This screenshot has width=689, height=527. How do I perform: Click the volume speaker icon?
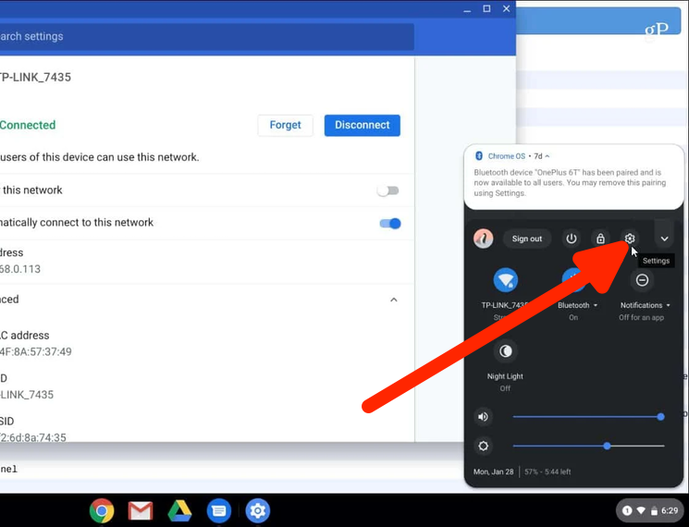pyautogui.click(x=483, y=417)
